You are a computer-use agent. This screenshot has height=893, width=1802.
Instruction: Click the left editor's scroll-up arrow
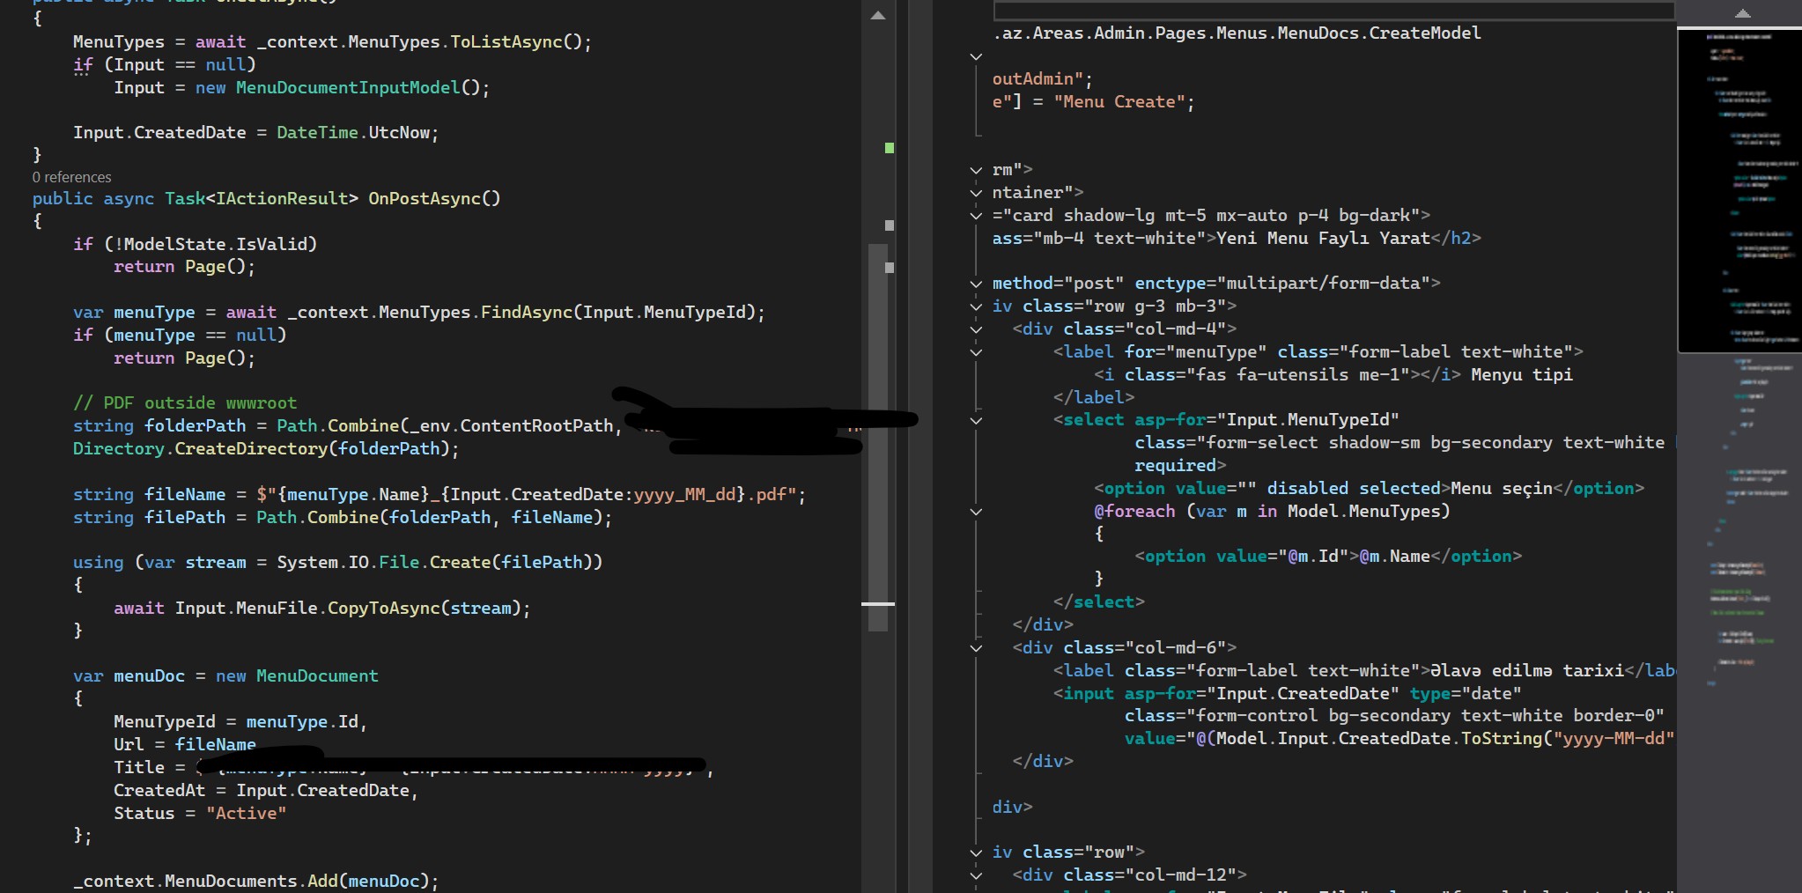point(877,15)
